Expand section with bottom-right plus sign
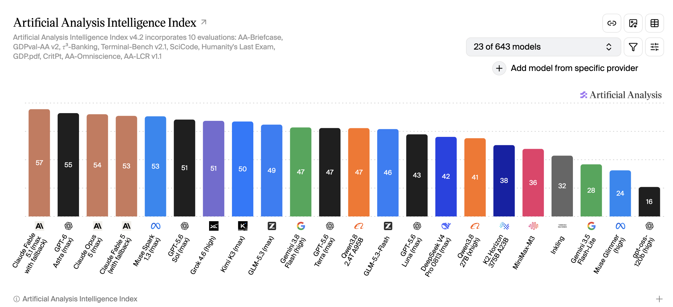673x307 pixels. tap(659, 299)
